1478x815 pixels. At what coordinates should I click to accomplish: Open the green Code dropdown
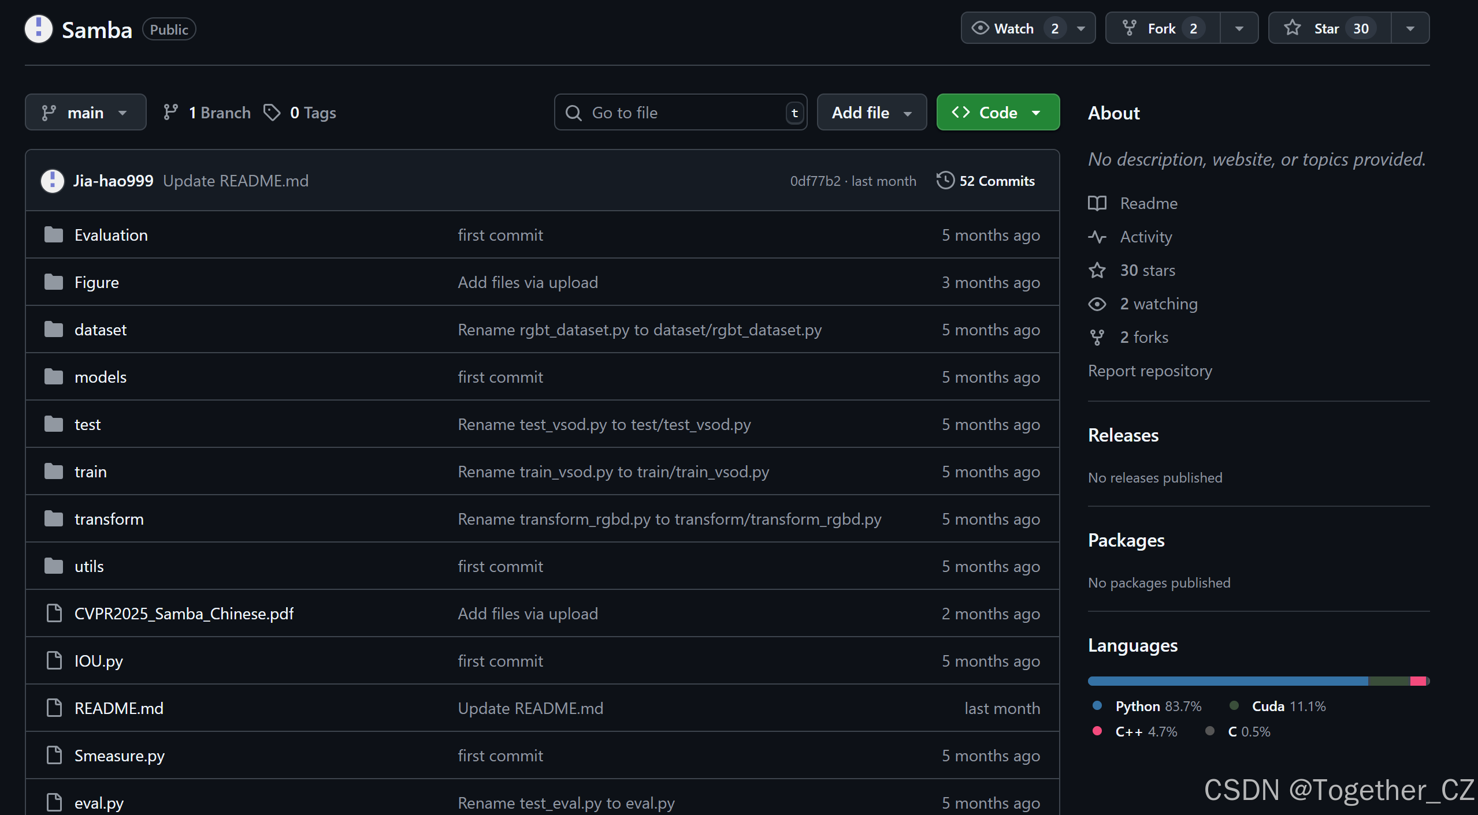(x=997, y=112)
